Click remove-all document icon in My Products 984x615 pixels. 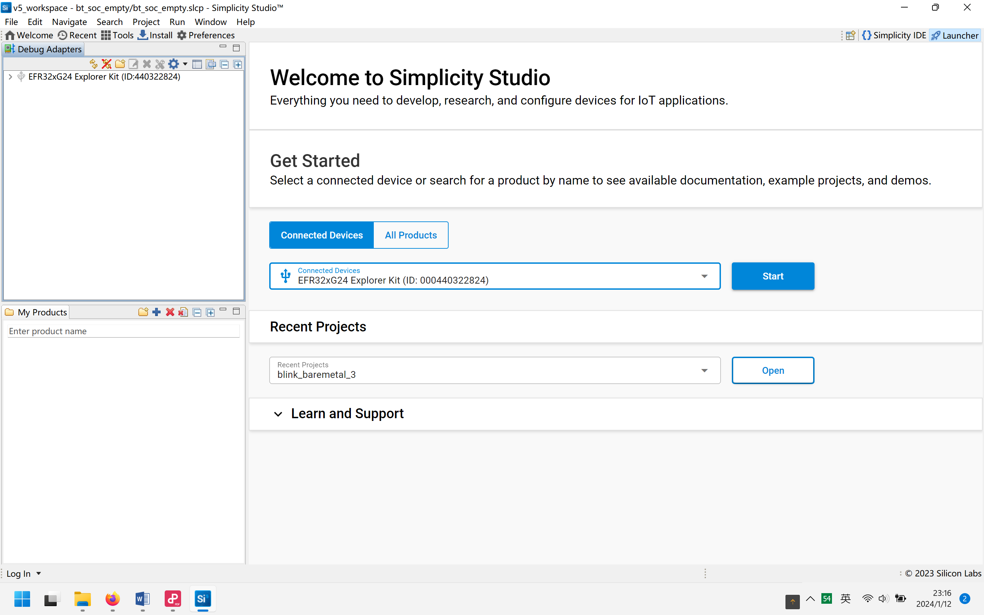[x=183, y=312]
